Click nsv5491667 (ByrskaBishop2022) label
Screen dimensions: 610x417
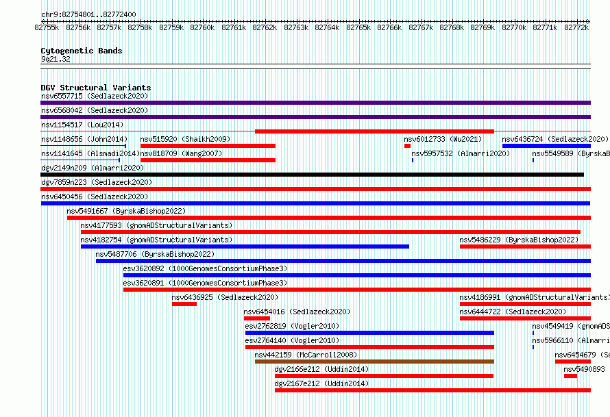coord(126,211)
